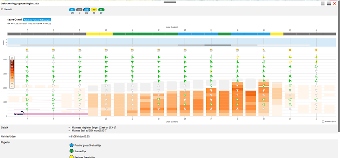The height and width of the screenshot is (158, 340).
Task: Choose the Di day forecast pill
Action: click(x=101, y=9)
